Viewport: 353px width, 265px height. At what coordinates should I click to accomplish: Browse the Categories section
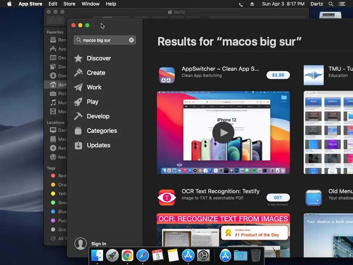coord(95,130)
